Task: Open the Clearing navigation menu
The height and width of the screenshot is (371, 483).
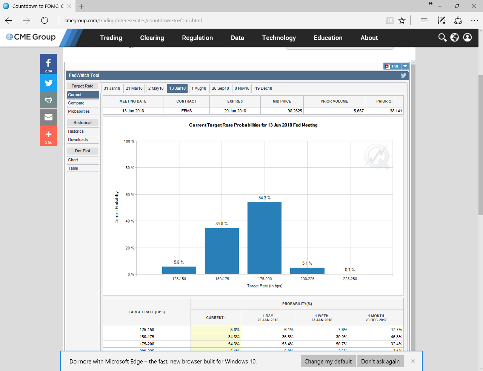Action: pyautogui.click(x=152, y=38)
